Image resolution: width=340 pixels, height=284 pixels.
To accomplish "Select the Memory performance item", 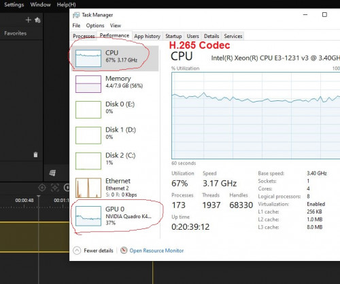I will 115,84.
